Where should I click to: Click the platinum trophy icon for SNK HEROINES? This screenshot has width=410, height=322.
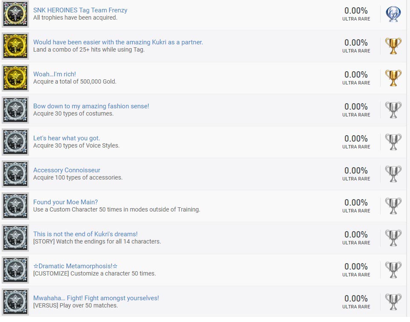[x=393, y=14]
